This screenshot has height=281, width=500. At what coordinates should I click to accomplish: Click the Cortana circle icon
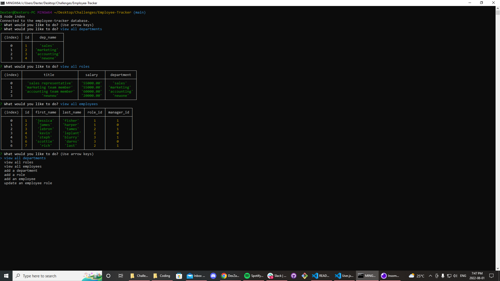coord(109,276)
